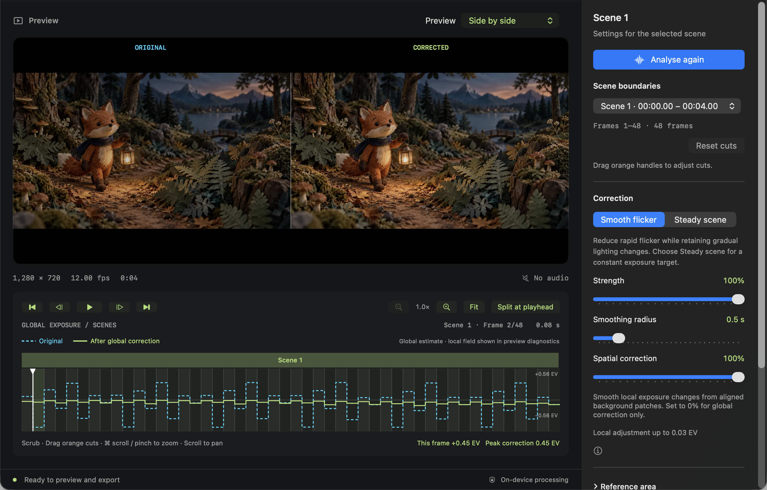Image resolution: width=767 pixels, height=490 pixels.
Task: Play the preview
Action: [x=89, y=307]
